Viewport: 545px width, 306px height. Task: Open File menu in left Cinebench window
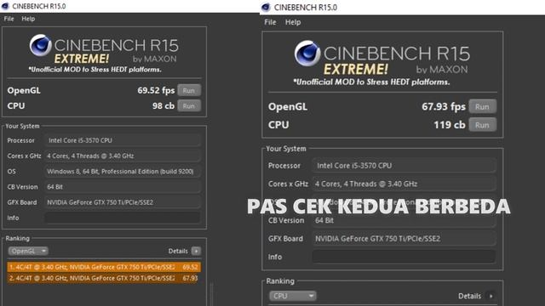point(9,19)
